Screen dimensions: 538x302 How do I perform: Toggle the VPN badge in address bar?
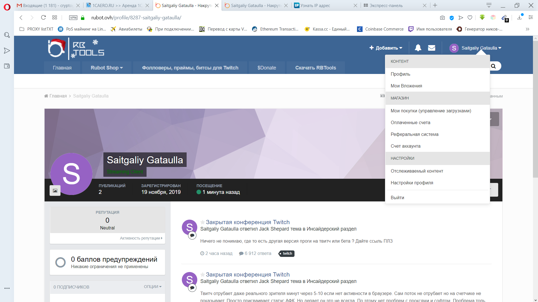point(73,18)
